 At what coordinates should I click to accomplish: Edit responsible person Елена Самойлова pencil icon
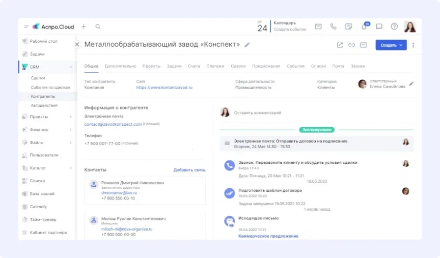tap(411, 83)
